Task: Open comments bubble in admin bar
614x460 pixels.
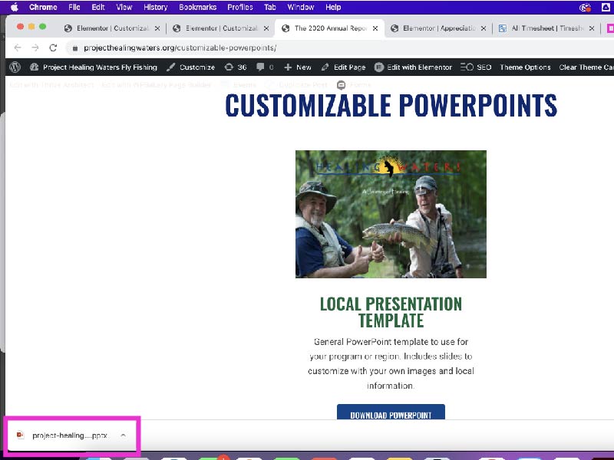Action: click(x=265, y=67)
